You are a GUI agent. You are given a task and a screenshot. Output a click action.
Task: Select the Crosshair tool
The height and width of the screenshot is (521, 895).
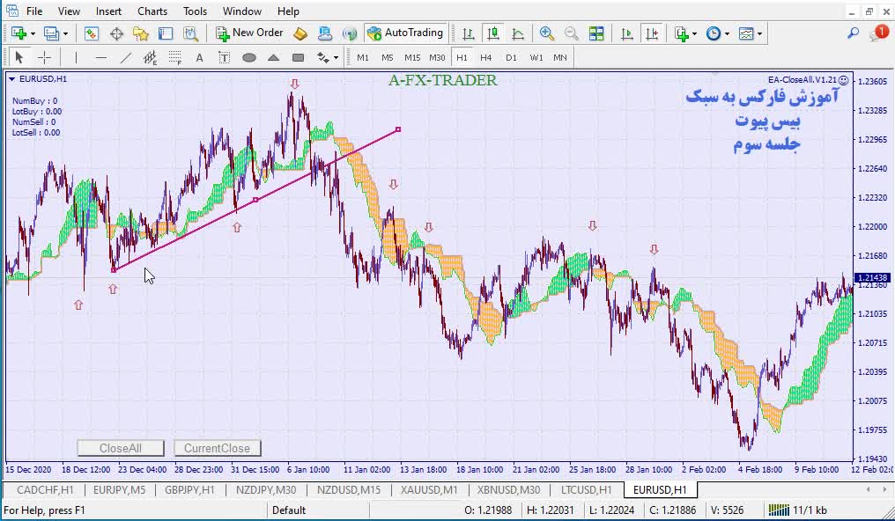coord(44,58)
